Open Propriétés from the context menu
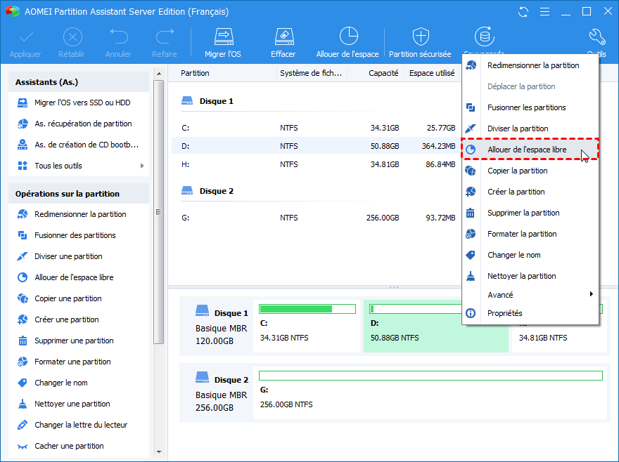 [504, 313]
